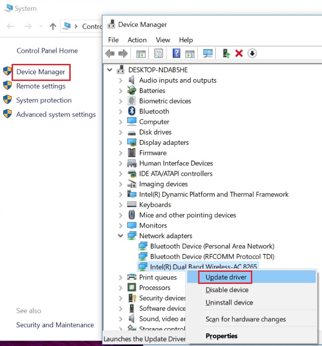The image size is (322, 346).
Task: Expand Audio inputs and outputs
Action: click(120, 80)
